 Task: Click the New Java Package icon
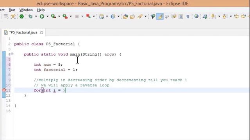tap(102, 16)
